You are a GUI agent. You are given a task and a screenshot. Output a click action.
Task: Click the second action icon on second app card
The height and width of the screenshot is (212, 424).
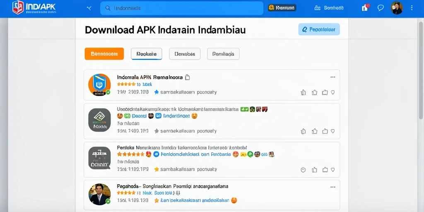point(314,131)
